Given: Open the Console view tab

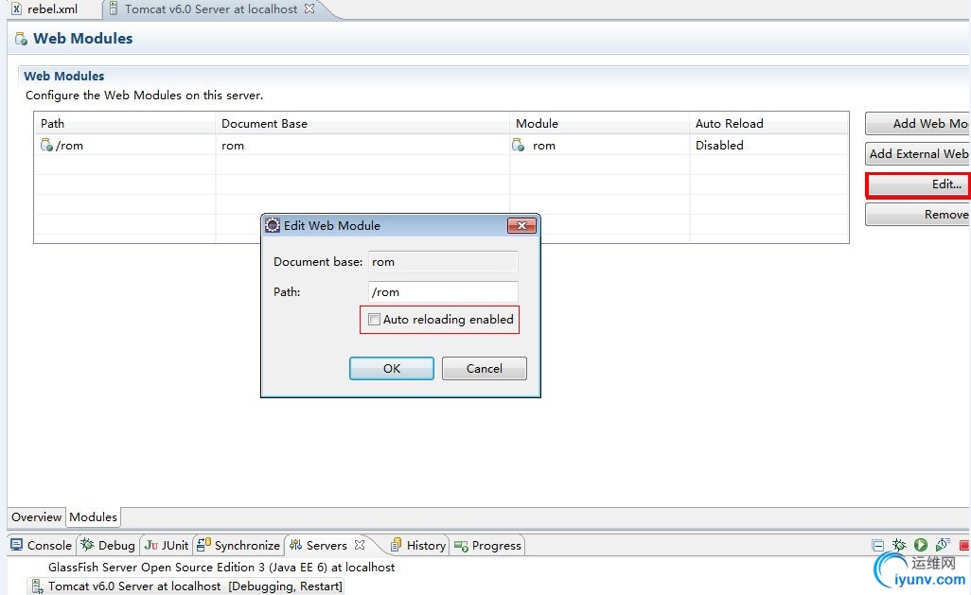Looking at the screenshot, I should 42,545.
